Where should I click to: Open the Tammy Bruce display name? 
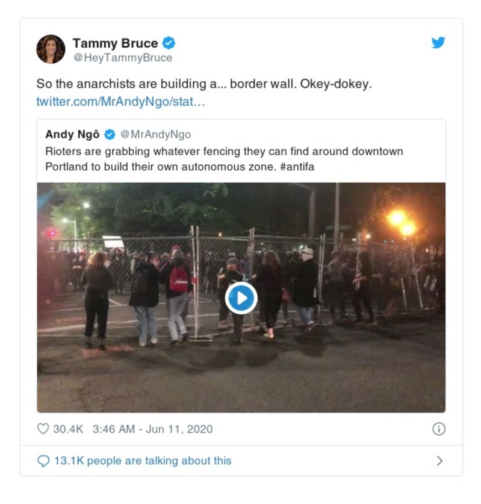pos(115,43)
